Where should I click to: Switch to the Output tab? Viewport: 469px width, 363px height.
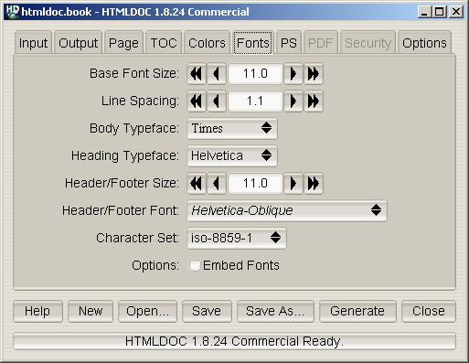[x=79, y=43]
